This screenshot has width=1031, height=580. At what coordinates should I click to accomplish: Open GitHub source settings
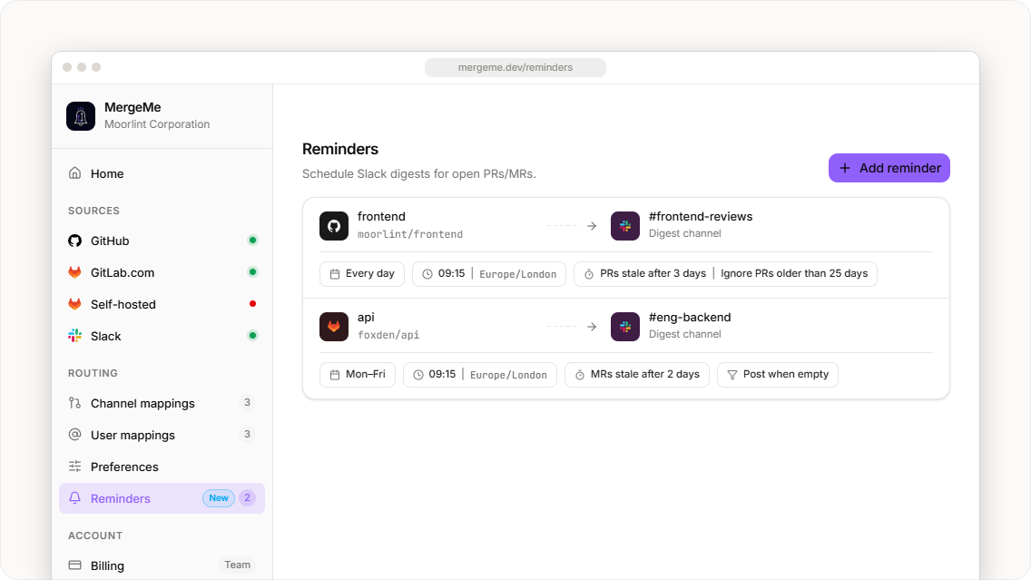[x=162, y=241]
